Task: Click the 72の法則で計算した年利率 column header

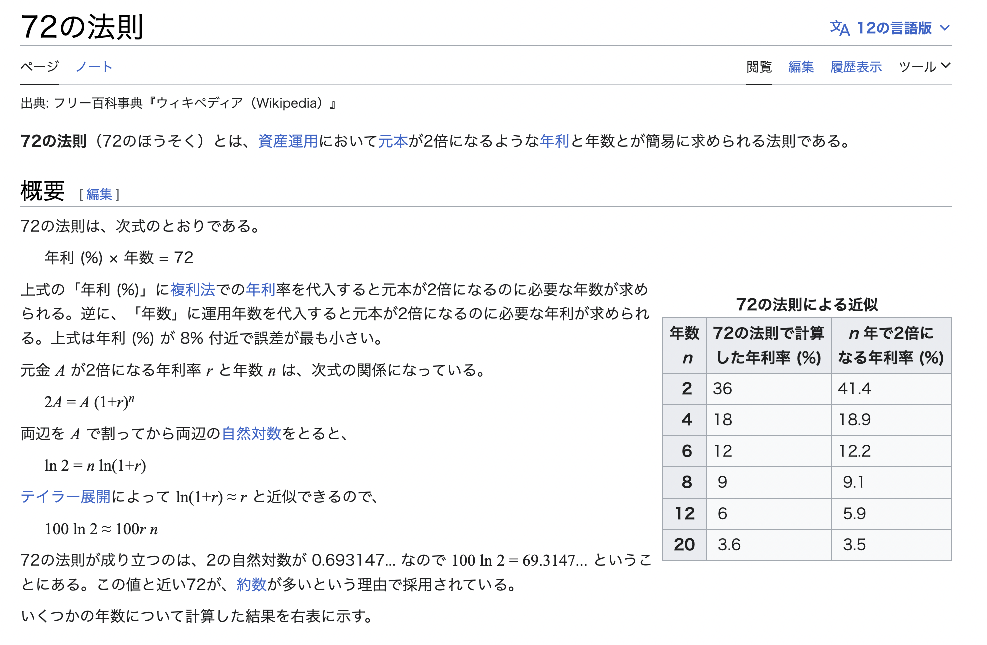Action: [769, 345]
